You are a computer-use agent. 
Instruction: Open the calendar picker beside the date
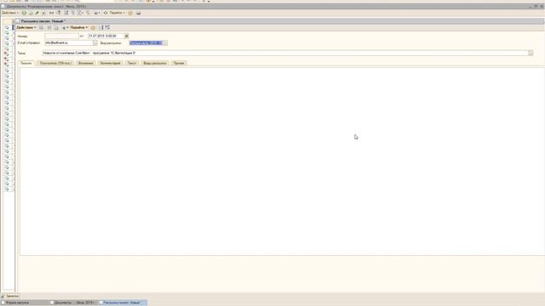coord(127,36)
